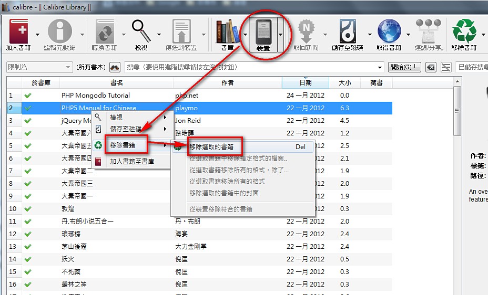
Task: Click the scrollbar up arrow
Action: pos(457,81)
